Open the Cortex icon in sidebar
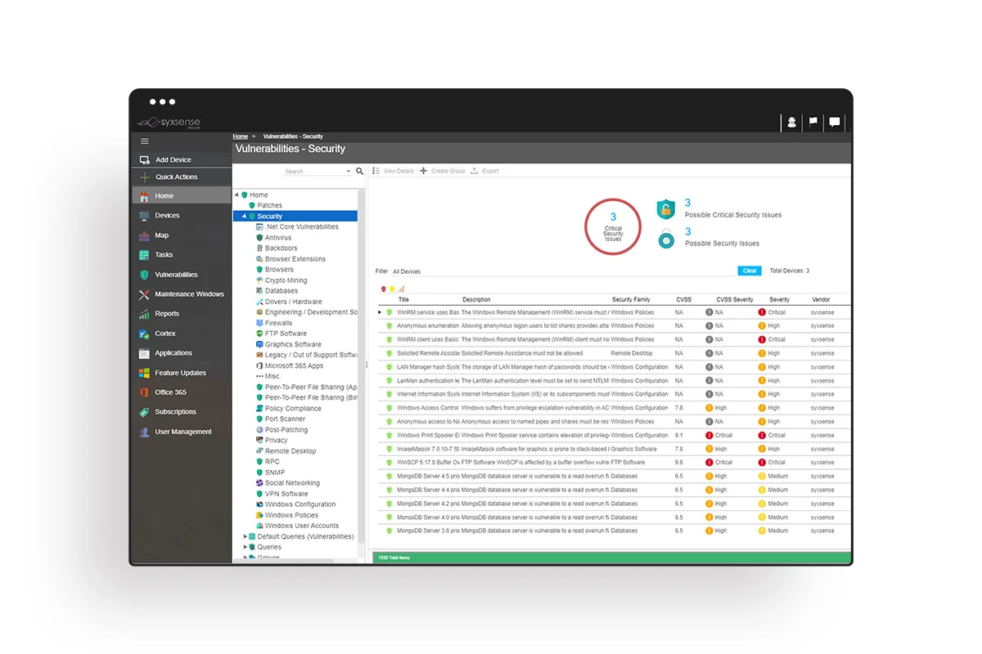982x654 pixels. 145,334
